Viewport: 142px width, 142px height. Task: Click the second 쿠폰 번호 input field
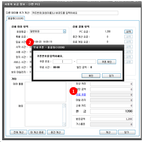point(86,61)
